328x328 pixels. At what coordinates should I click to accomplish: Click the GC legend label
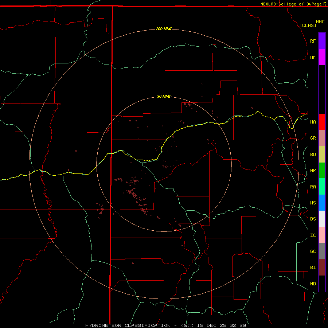click(313, 251)
